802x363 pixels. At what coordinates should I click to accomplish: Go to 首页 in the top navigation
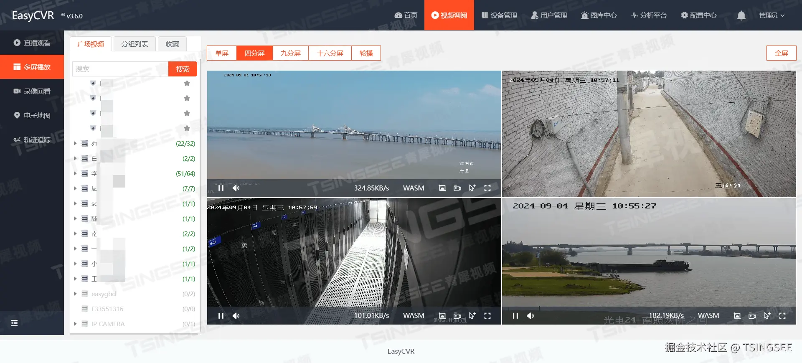(x=406, y=15)
